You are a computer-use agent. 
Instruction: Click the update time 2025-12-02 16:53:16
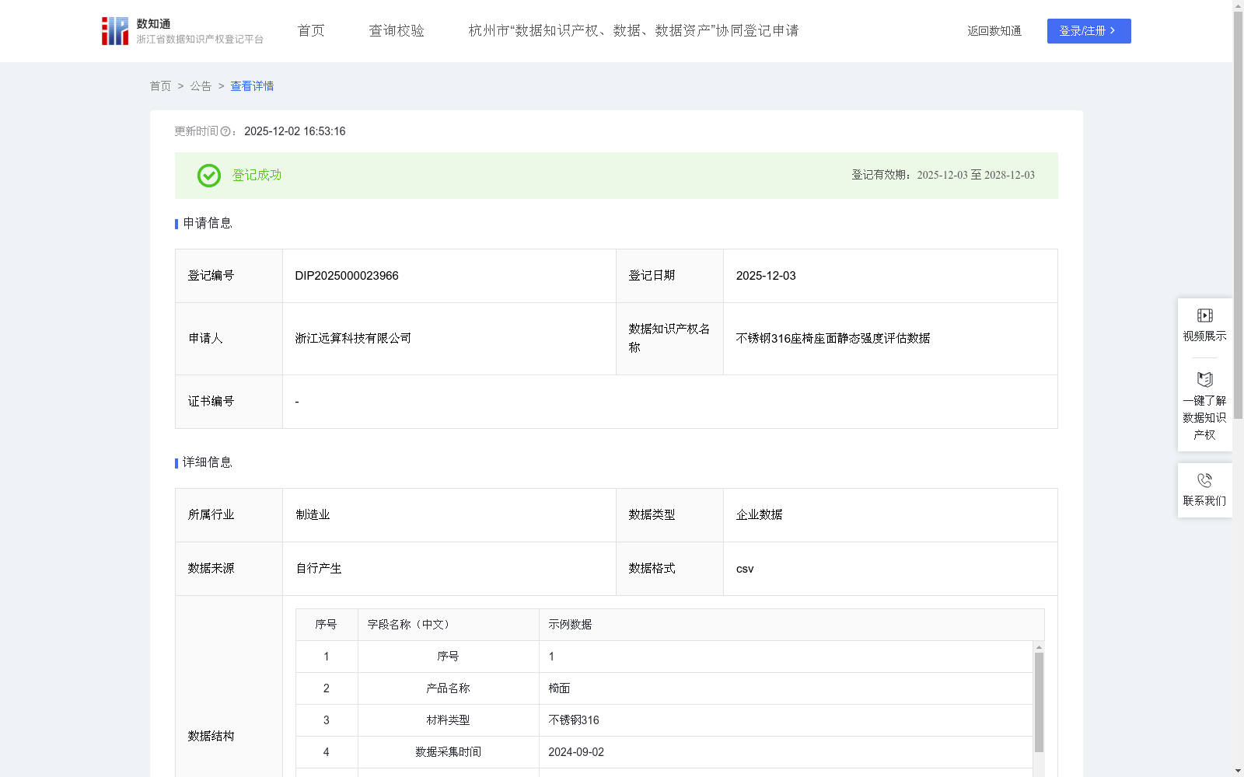click(x=295, y=131)
